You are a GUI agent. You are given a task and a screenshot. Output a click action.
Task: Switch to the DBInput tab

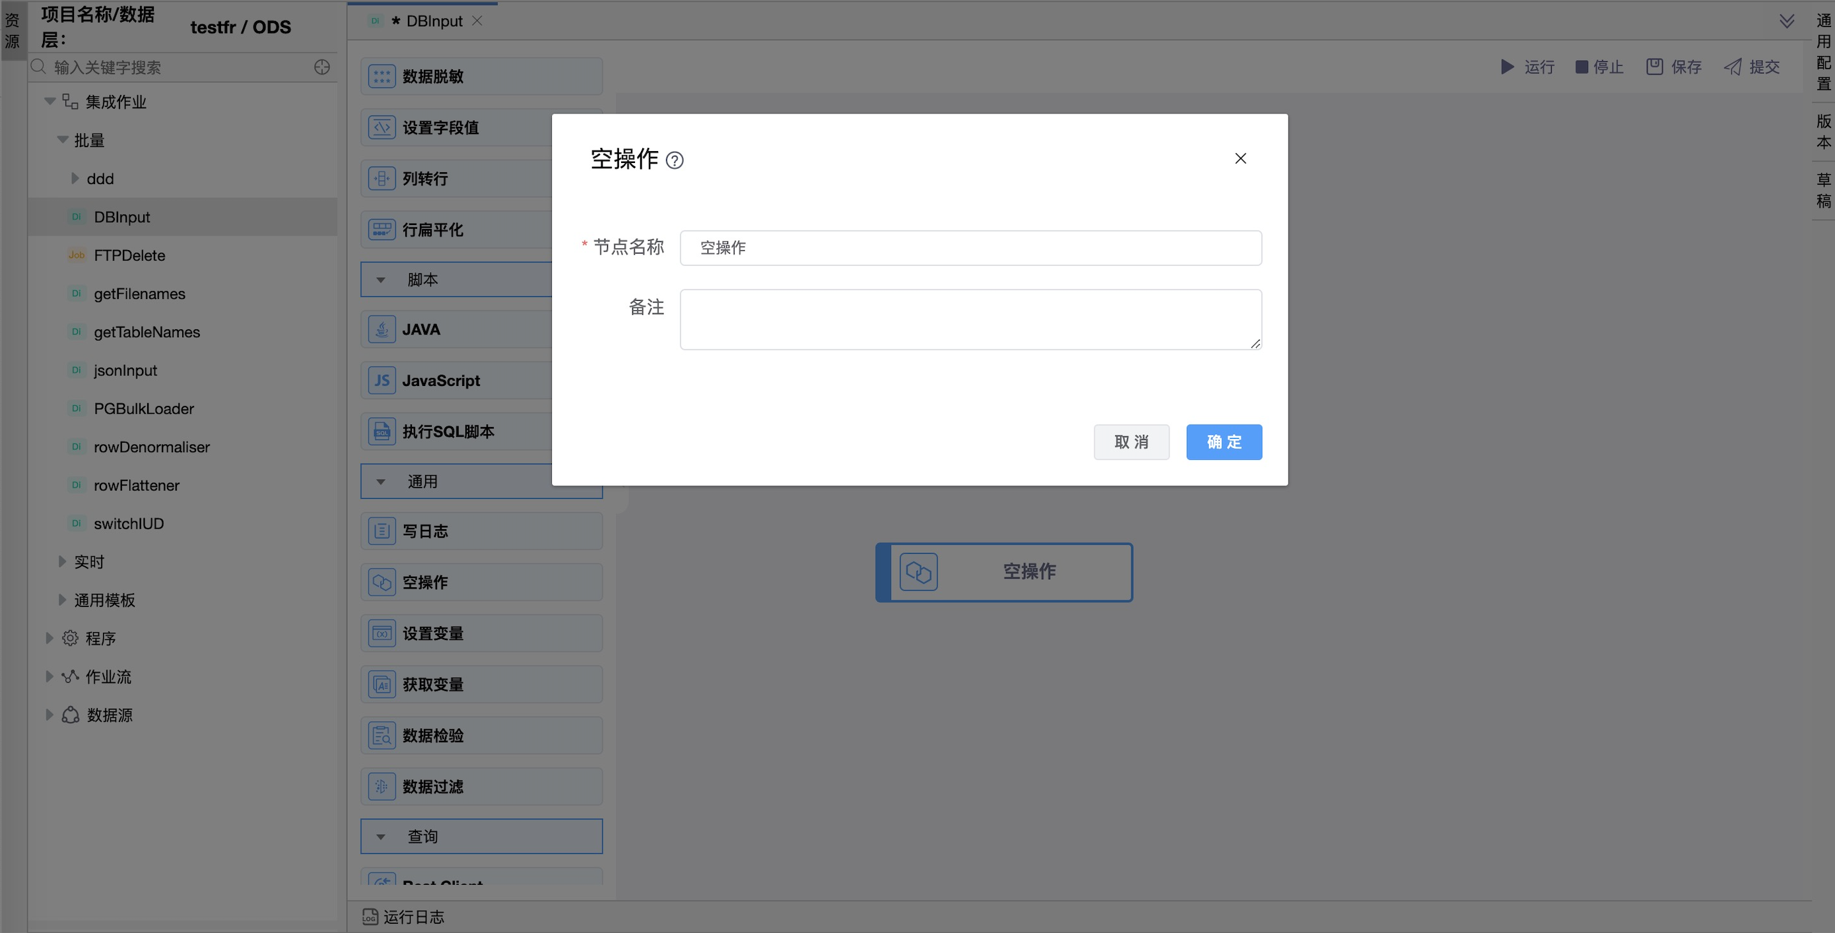pyautogui.click(x=433, y=21)
